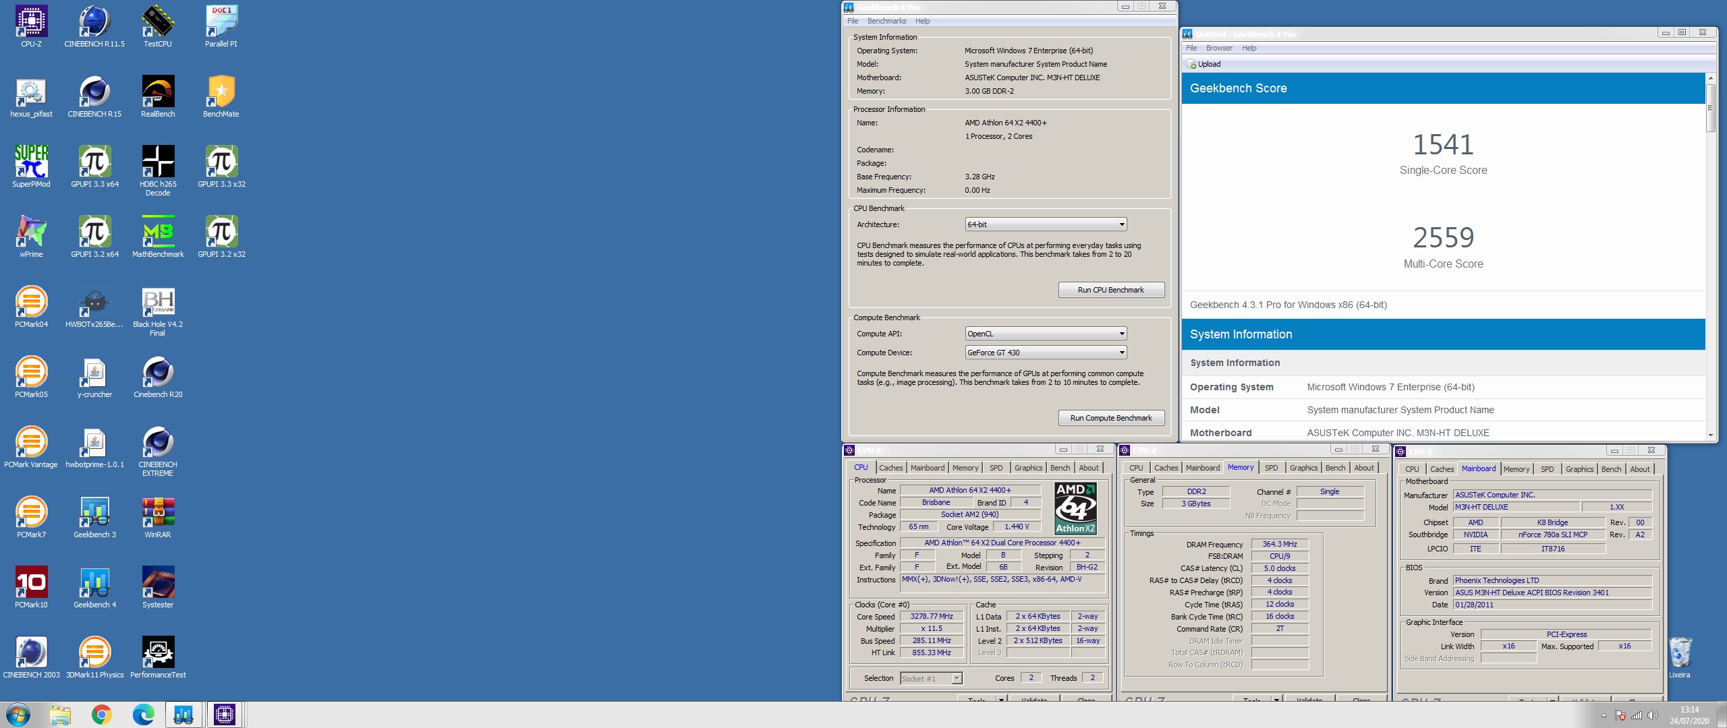Open Microsoft Edge from taskbar
1727x728 pixels.
click(143, 715)
